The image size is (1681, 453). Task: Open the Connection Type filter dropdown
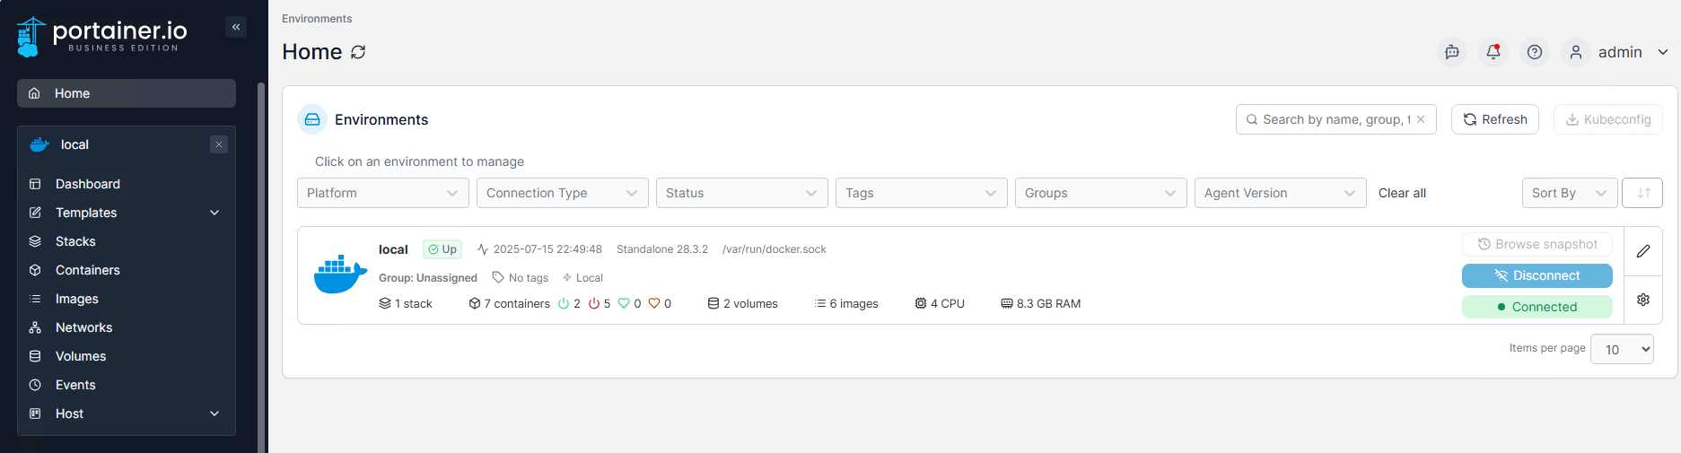tap(562, 193)
